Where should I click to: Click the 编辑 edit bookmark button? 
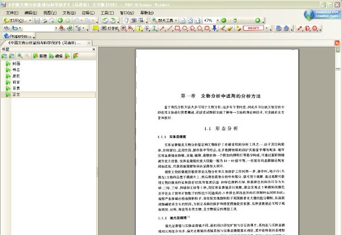[x=56, y=56]
